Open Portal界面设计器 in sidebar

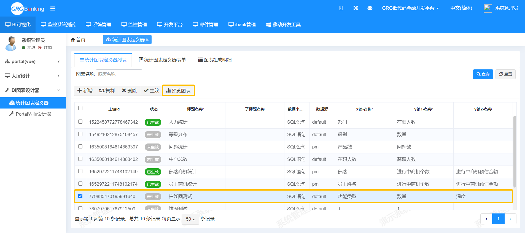click(x=33, y=114)
